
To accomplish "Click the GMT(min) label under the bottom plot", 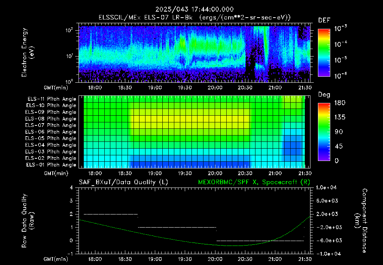I will tap(56, 259).
